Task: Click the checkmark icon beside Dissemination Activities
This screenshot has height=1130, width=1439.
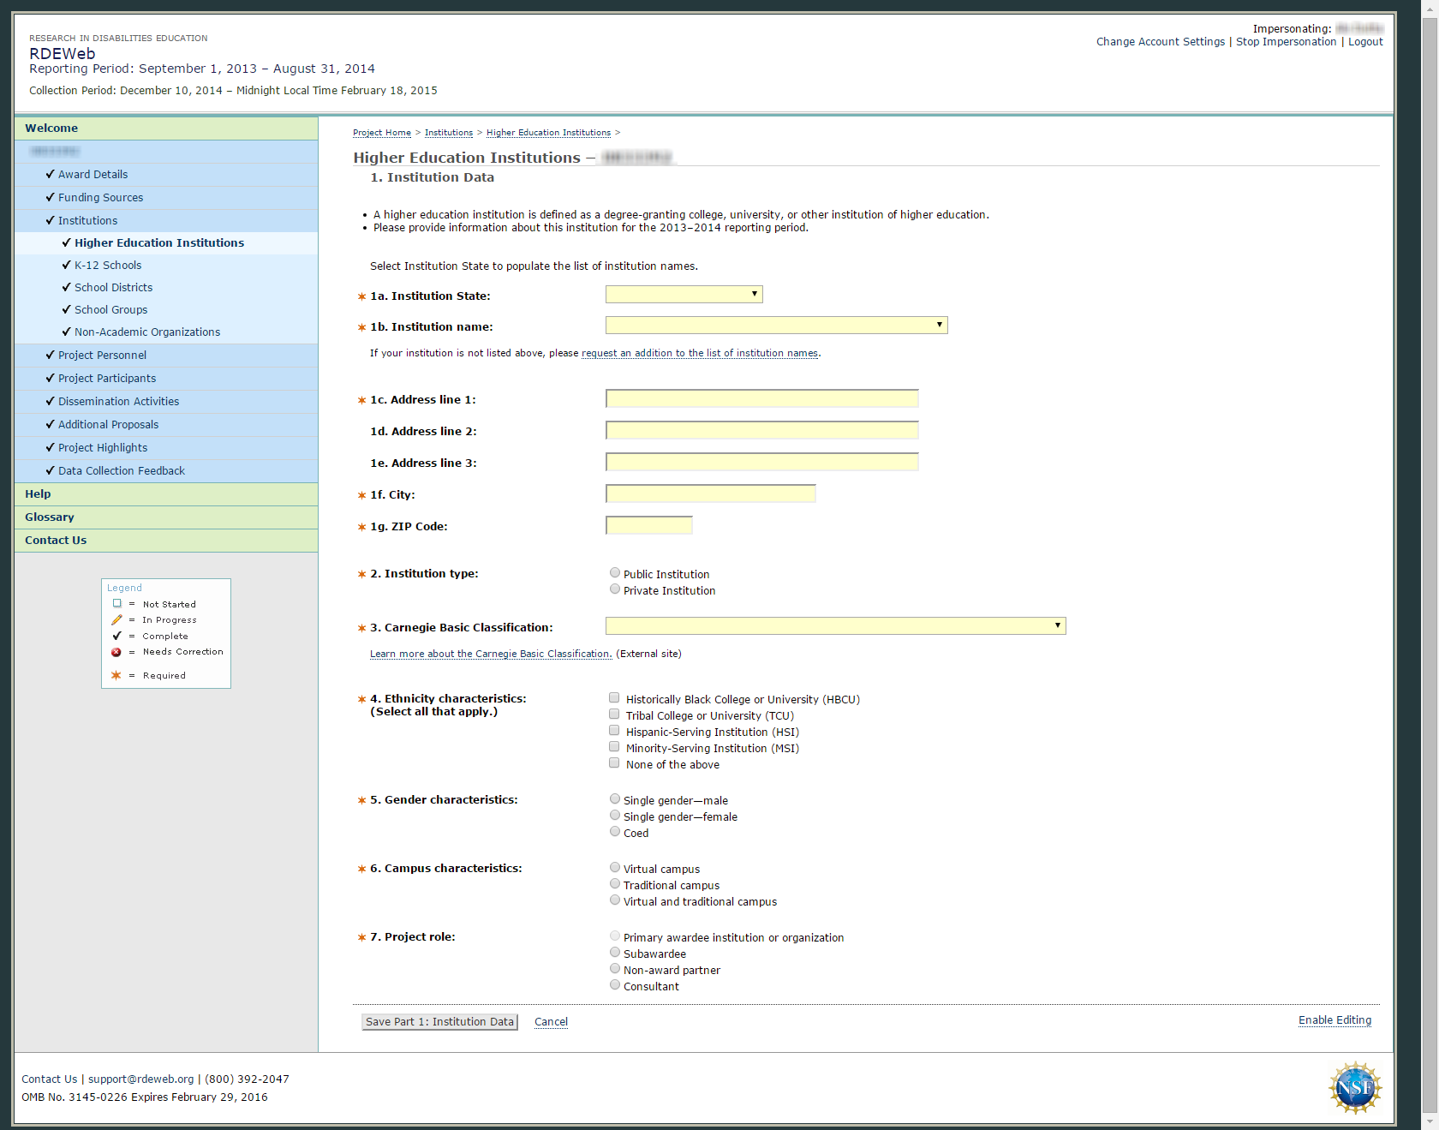Action: pos(50,401)
